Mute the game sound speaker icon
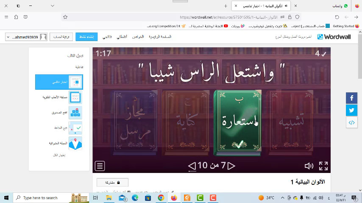Viewport: 362px width, 203px height. (309, 166)
